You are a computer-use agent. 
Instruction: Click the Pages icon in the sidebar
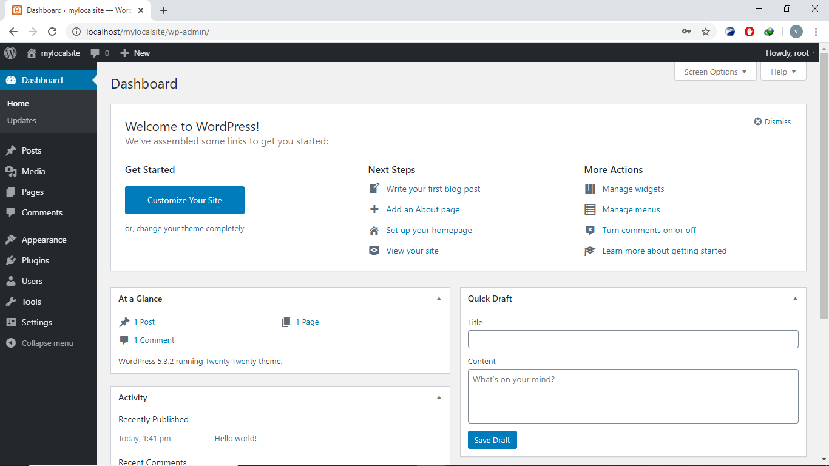pos(11,192)
